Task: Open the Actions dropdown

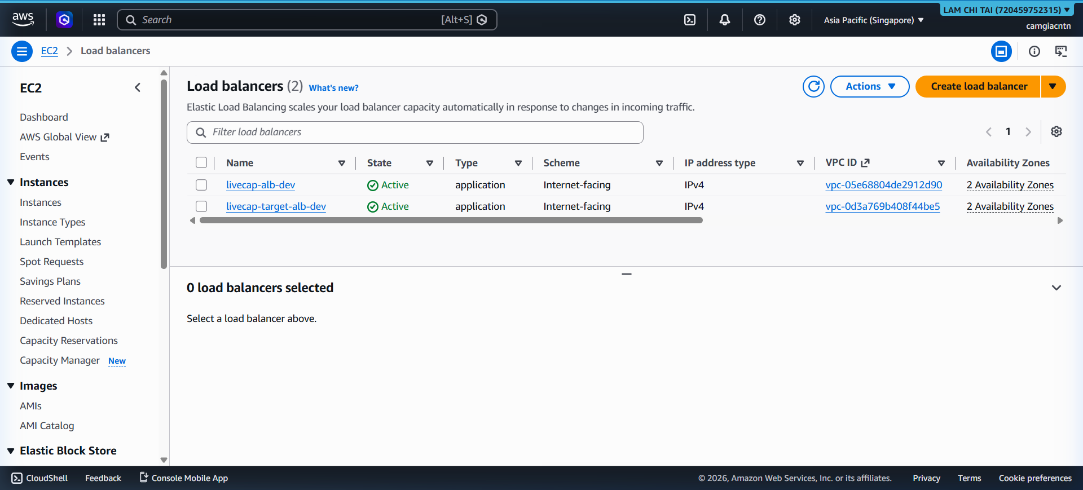Action: point(870,86)
